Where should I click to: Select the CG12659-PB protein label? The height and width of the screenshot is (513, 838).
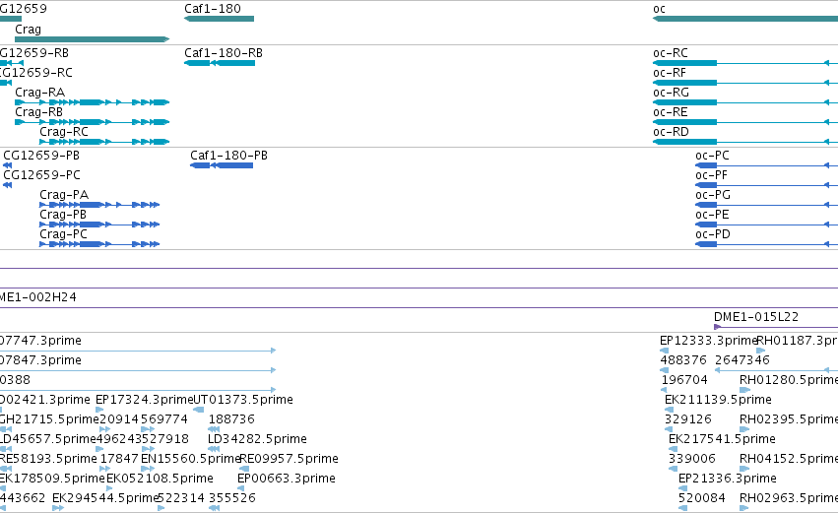point(41,156)
